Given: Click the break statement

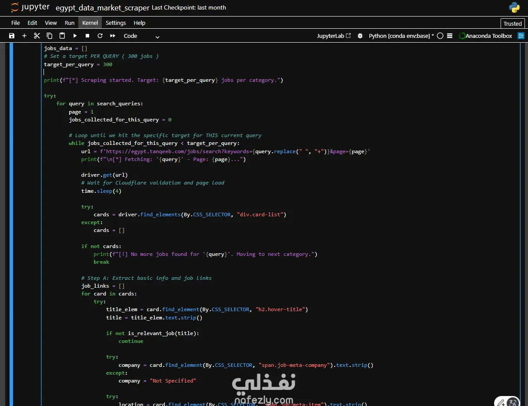Looking at the screenshot, I should (101, 262).
